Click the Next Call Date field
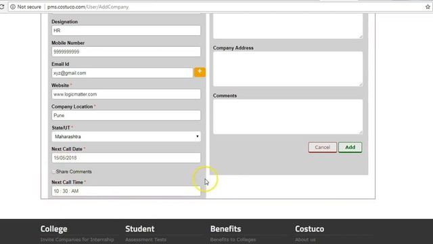The image size is (433, 244). (126, 158)
